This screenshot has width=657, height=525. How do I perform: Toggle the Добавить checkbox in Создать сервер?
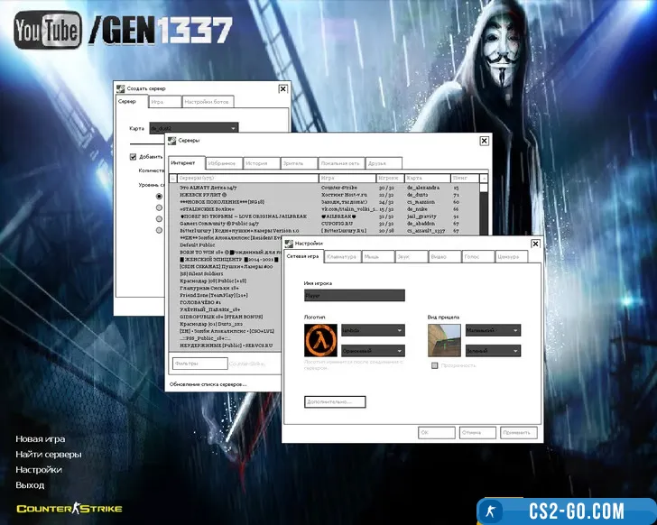click(133, 156)
